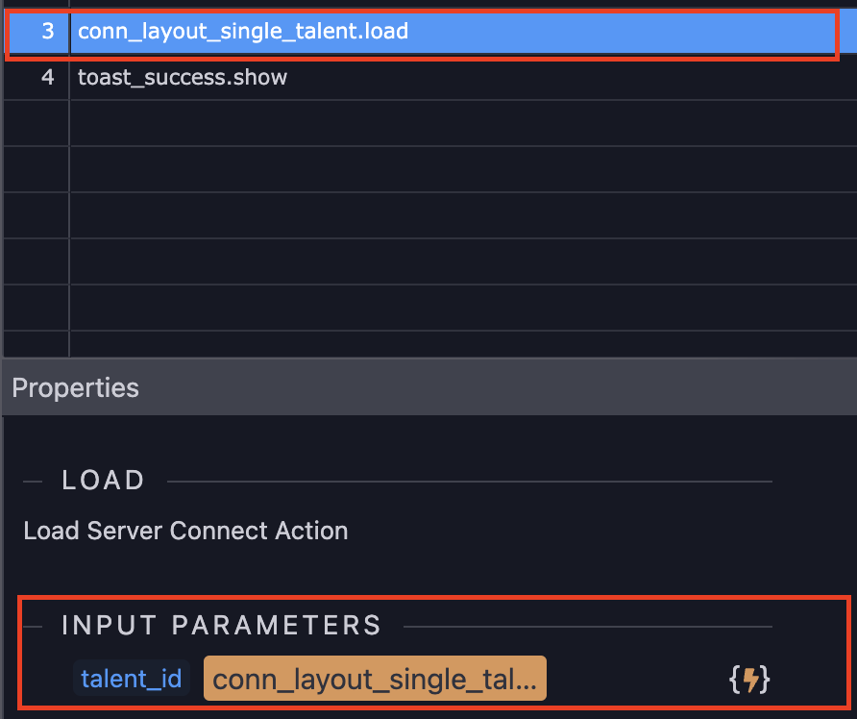Image resolution: width=857 pixels, height=719 pixels.
Task: Click the talent_id parameter label
Action: (x=132, y=679)
